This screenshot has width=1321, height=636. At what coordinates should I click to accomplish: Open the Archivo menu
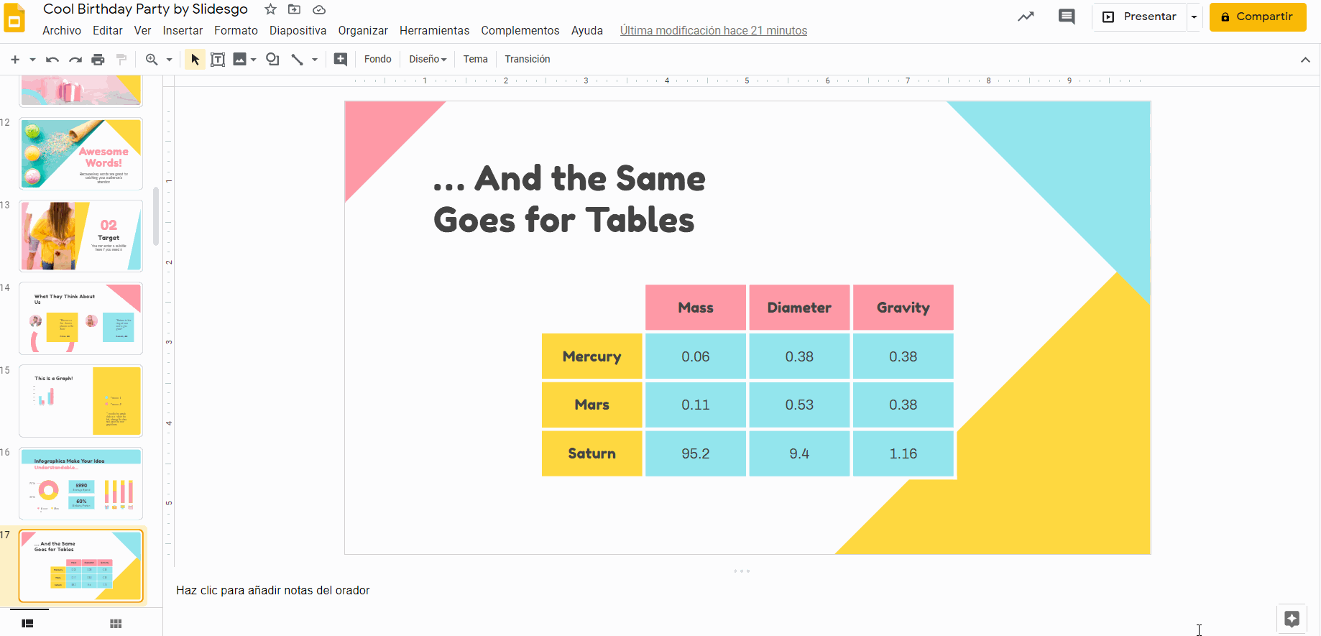click(x=62, y=30)
